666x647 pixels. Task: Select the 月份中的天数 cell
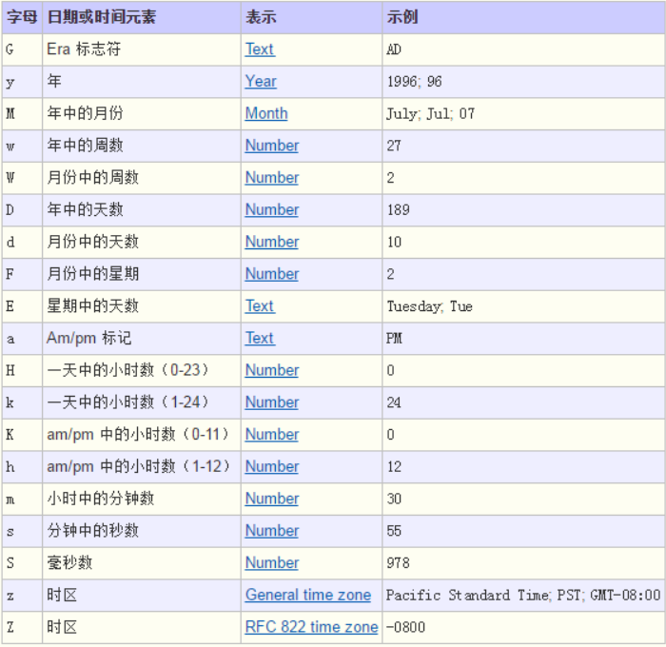tap(142, 242)
